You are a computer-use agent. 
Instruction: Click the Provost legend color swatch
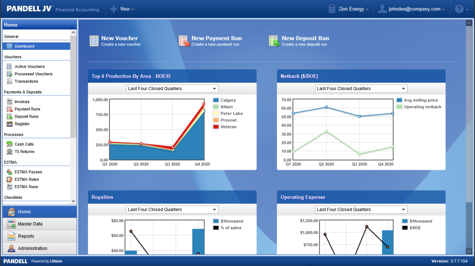216,120
